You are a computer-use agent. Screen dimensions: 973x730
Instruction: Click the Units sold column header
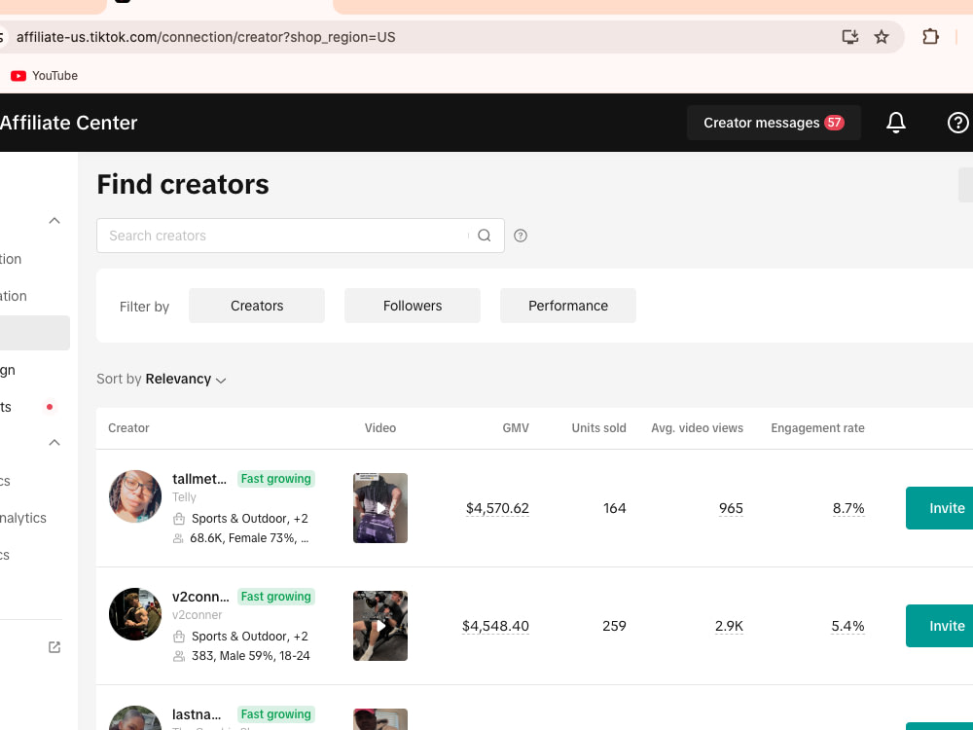coord(598,427)
